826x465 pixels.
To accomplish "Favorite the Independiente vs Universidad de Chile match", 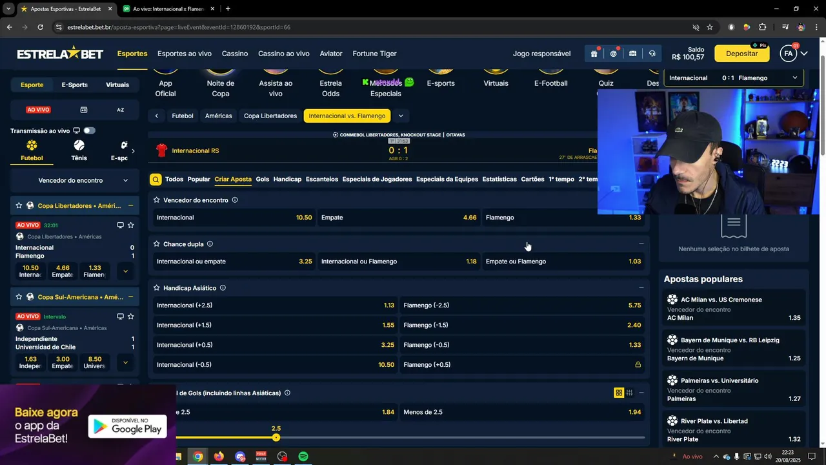I will coord(131,316).
